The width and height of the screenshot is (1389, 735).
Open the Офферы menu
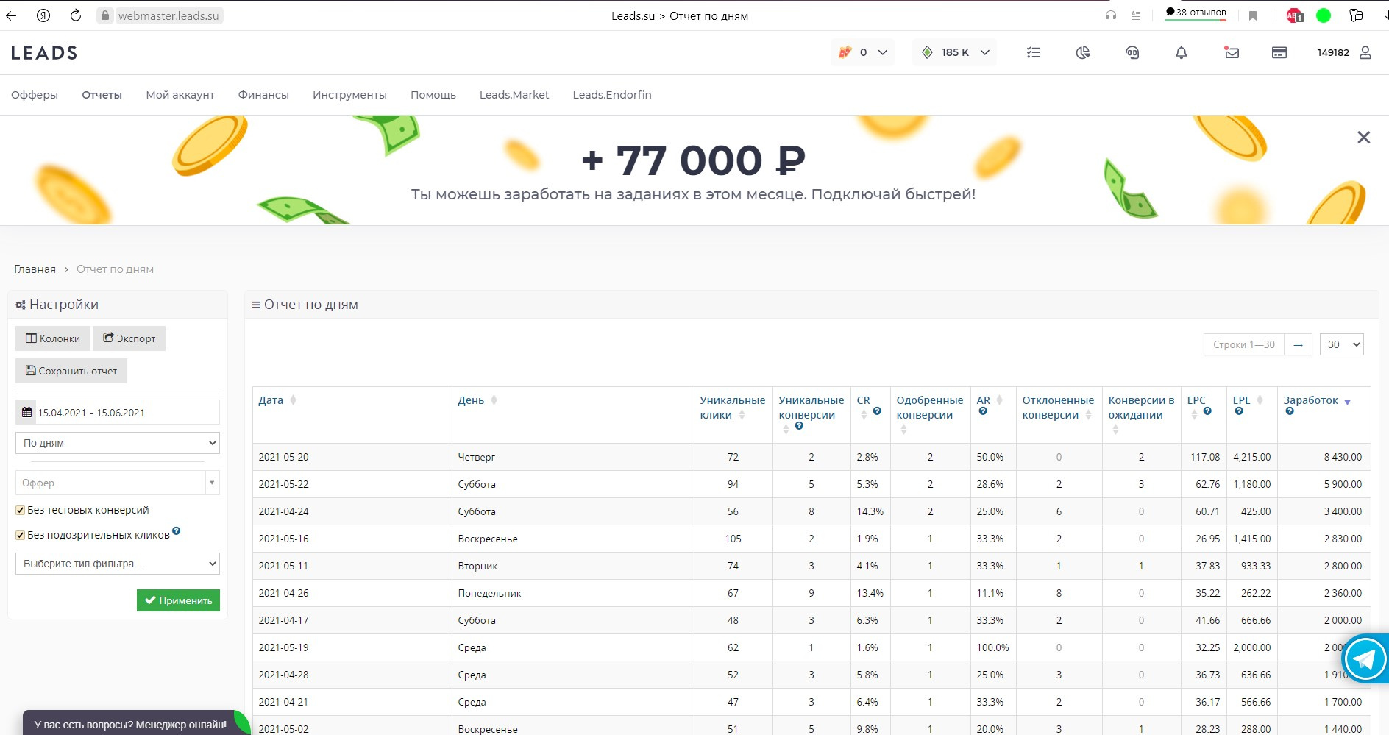click(35, 95)
